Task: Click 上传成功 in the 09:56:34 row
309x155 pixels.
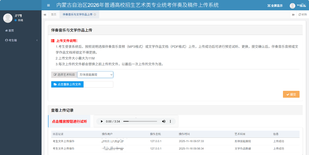Action: 279,149
